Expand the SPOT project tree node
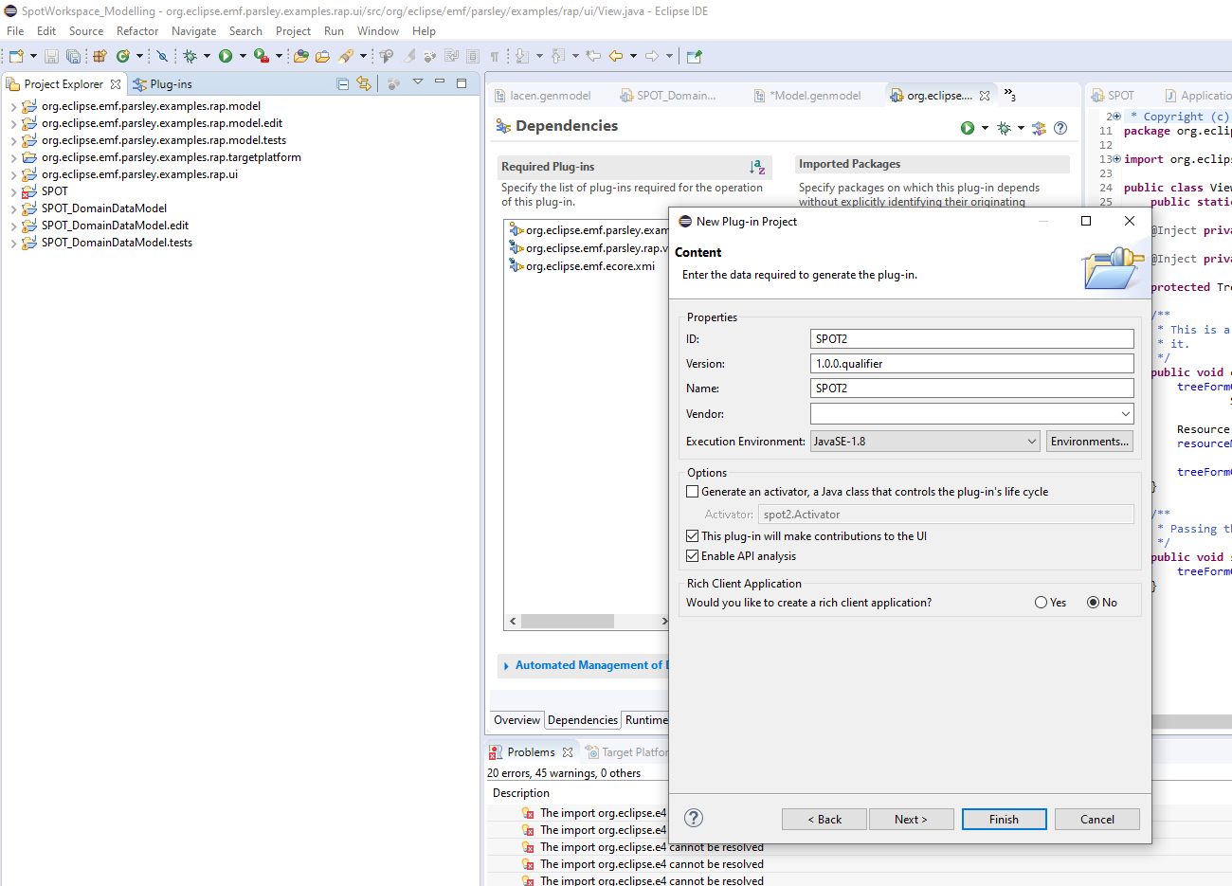 click(13, 191)
